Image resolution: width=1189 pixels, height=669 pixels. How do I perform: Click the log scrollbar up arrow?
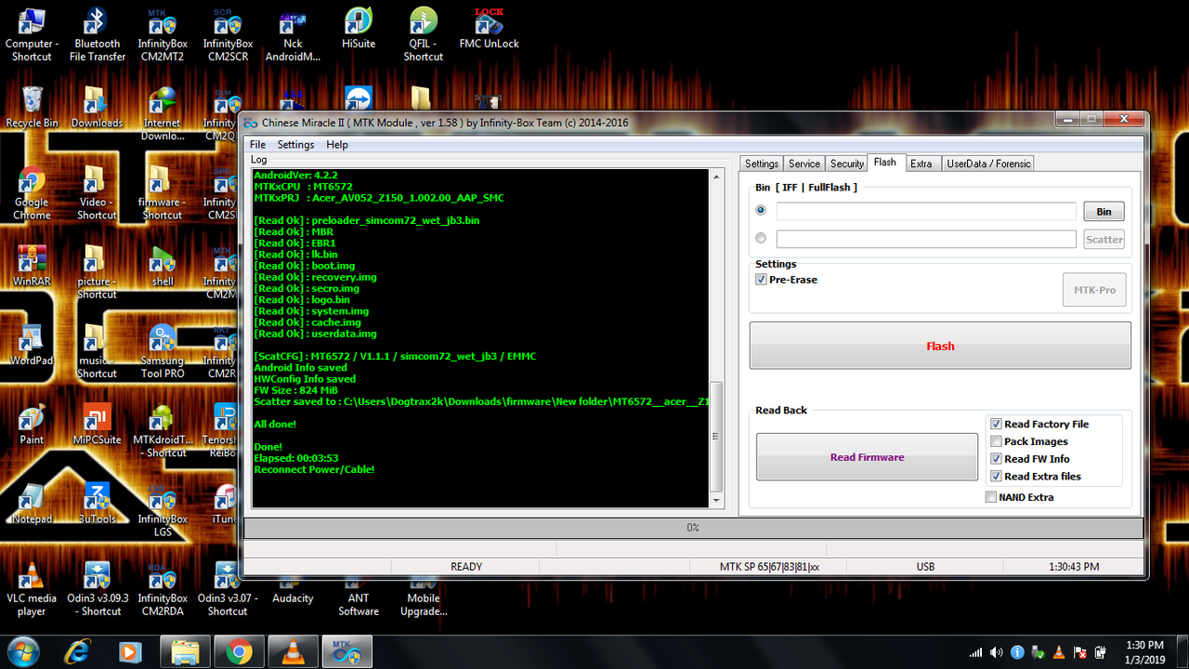pyautogui.click(x=715, y=176)
